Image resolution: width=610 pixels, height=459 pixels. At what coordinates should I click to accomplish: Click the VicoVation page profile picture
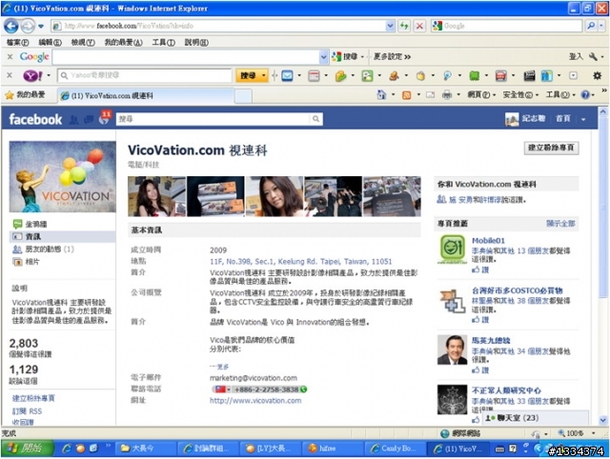(63, 177)
